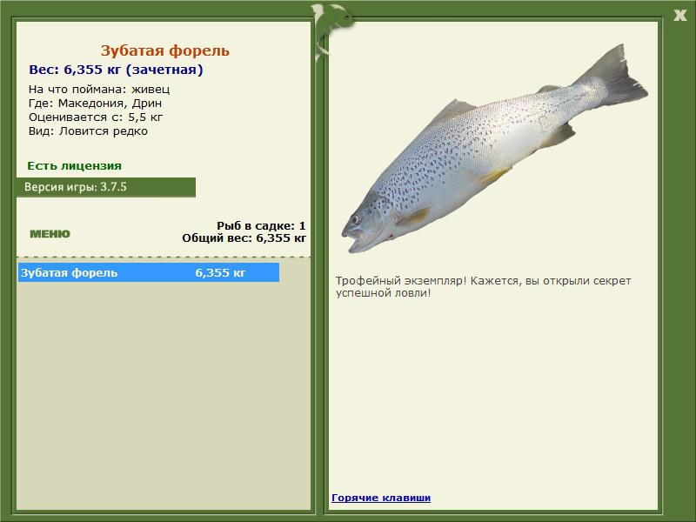Click the Общий вес: 6,355 кг total
This screenshot has height=522, width=696.
pos(244,238)
